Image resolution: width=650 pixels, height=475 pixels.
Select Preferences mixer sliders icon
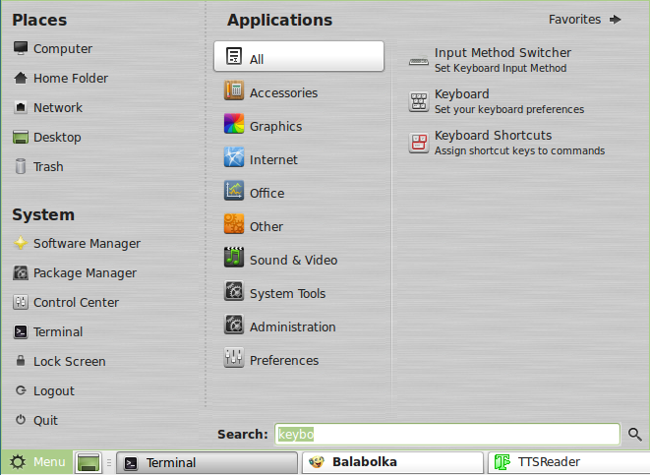pyautogui.click(x=234, y=358)
